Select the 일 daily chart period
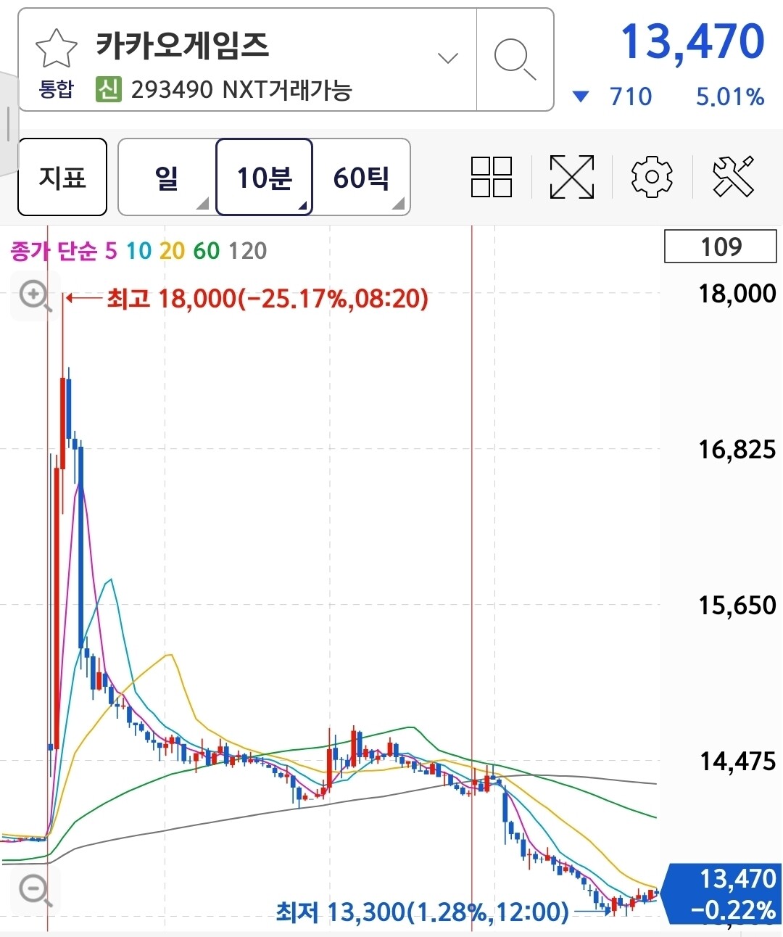This screenshot has width=783, height=937. 167,177
